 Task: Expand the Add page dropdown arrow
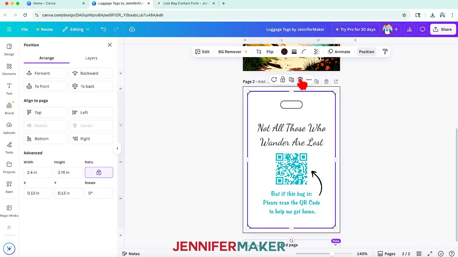335,245
